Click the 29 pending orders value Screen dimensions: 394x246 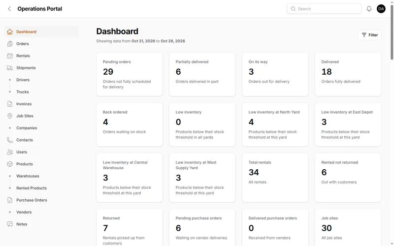pos(108,72)
